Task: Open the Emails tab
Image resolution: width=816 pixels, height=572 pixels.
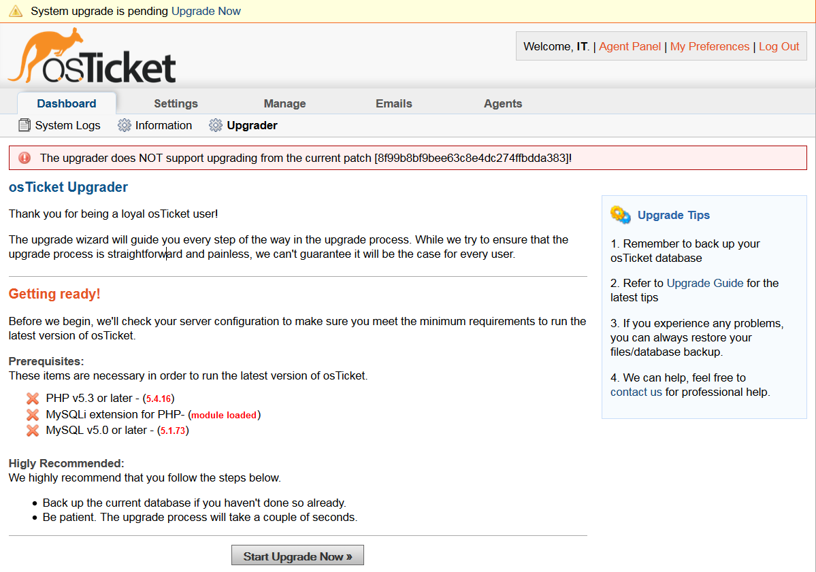Action: (394, 103)
